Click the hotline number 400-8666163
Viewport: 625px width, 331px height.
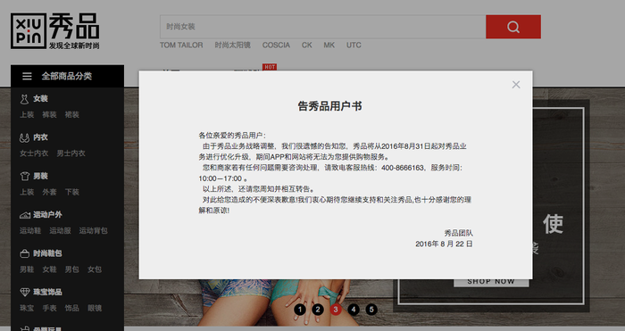tap(403, 168)
